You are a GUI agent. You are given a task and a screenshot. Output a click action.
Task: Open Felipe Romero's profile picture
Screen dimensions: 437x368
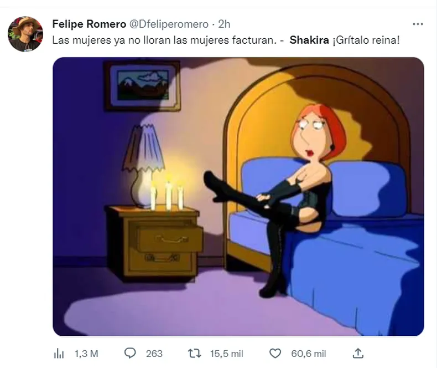tap(25, 34)
